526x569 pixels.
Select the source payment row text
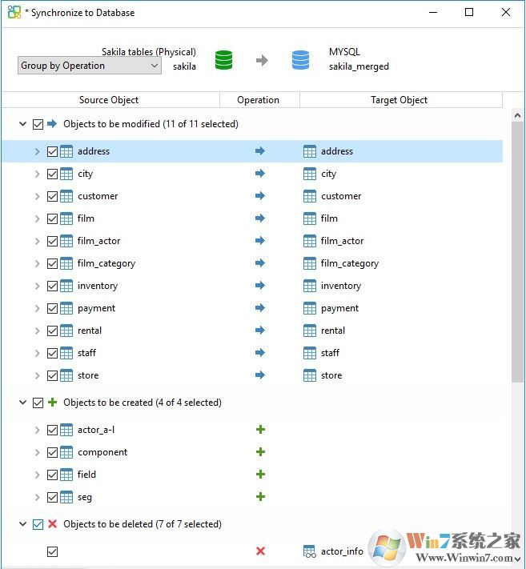(x=96, y=308)
